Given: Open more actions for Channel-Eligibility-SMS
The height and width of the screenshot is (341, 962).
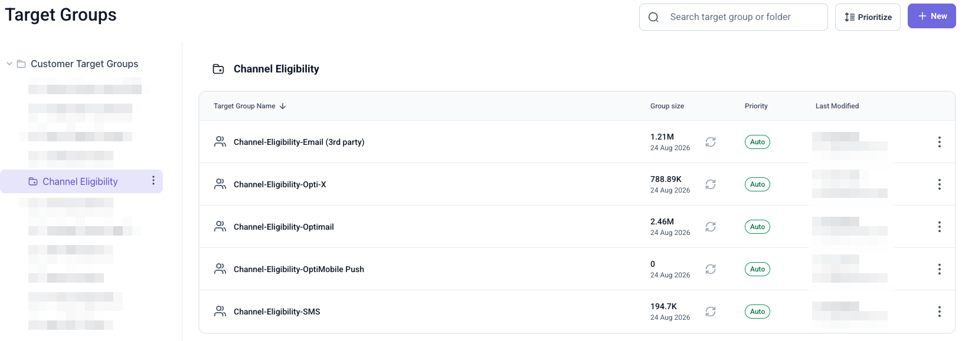Looking at the screenshot, I should (x=940, y=312).
